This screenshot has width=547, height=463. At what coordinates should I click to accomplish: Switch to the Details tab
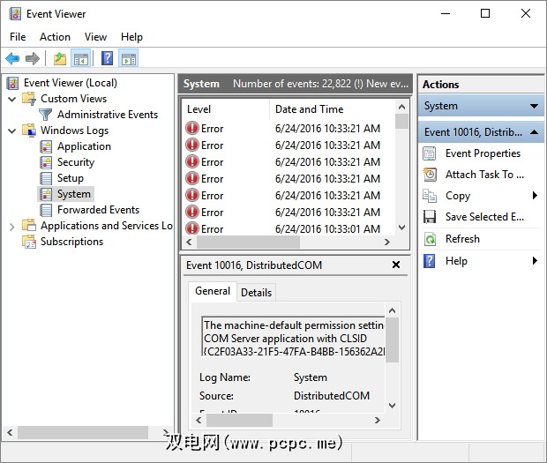click(256, 292)
